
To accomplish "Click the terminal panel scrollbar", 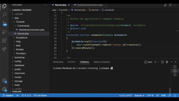I will 170,90.
